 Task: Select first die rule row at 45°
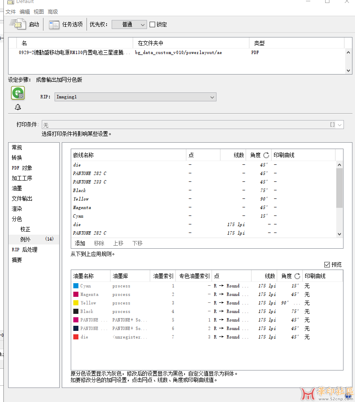(x=203, y=165)
